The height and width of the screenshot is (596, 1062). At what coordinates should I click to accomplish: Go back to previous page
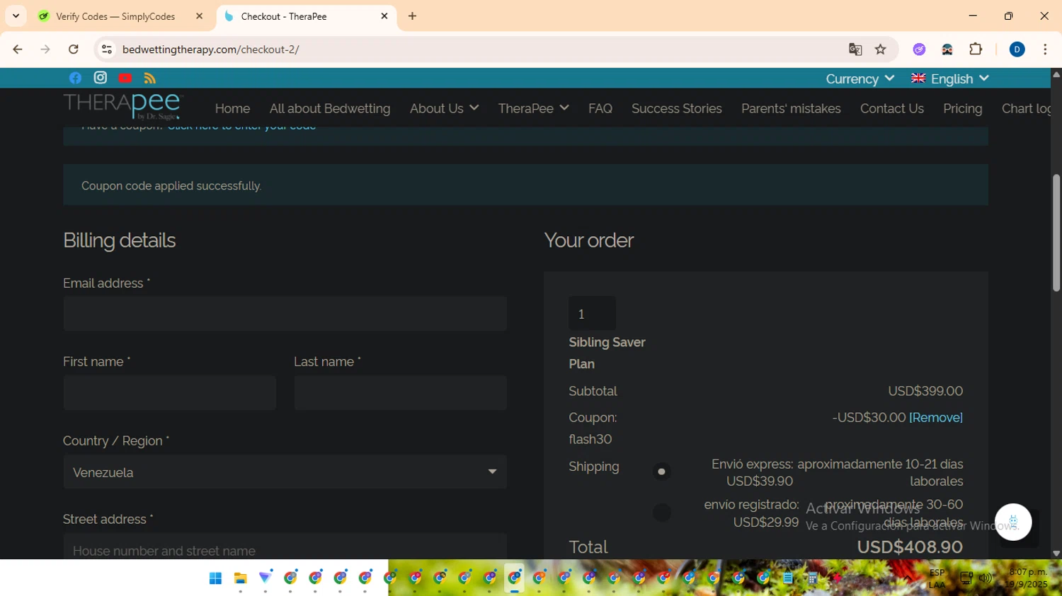click(18, 49)
